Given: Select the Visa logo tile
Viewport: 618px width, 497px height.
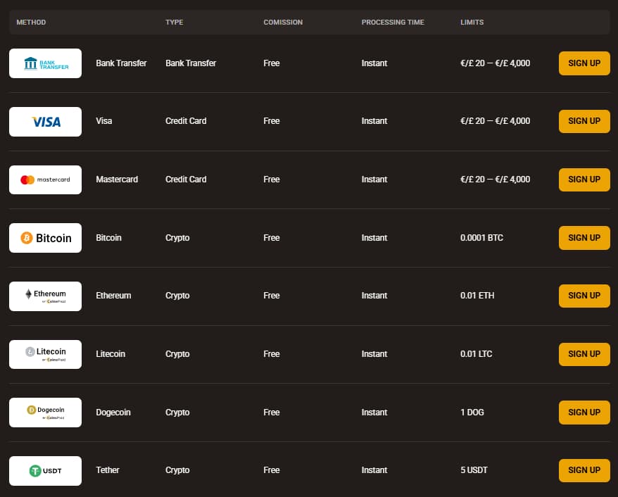Looking at the screenshot, I should (x=45, y=122).
